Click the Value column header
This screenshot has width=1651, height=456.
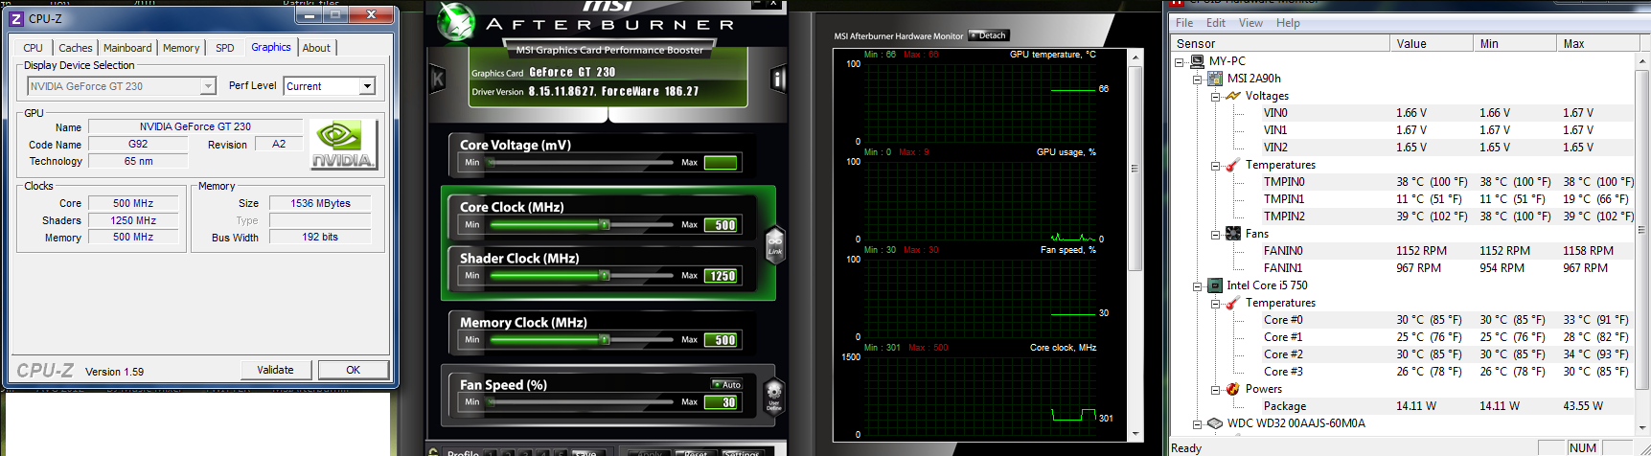click(x=1432, y=43)
